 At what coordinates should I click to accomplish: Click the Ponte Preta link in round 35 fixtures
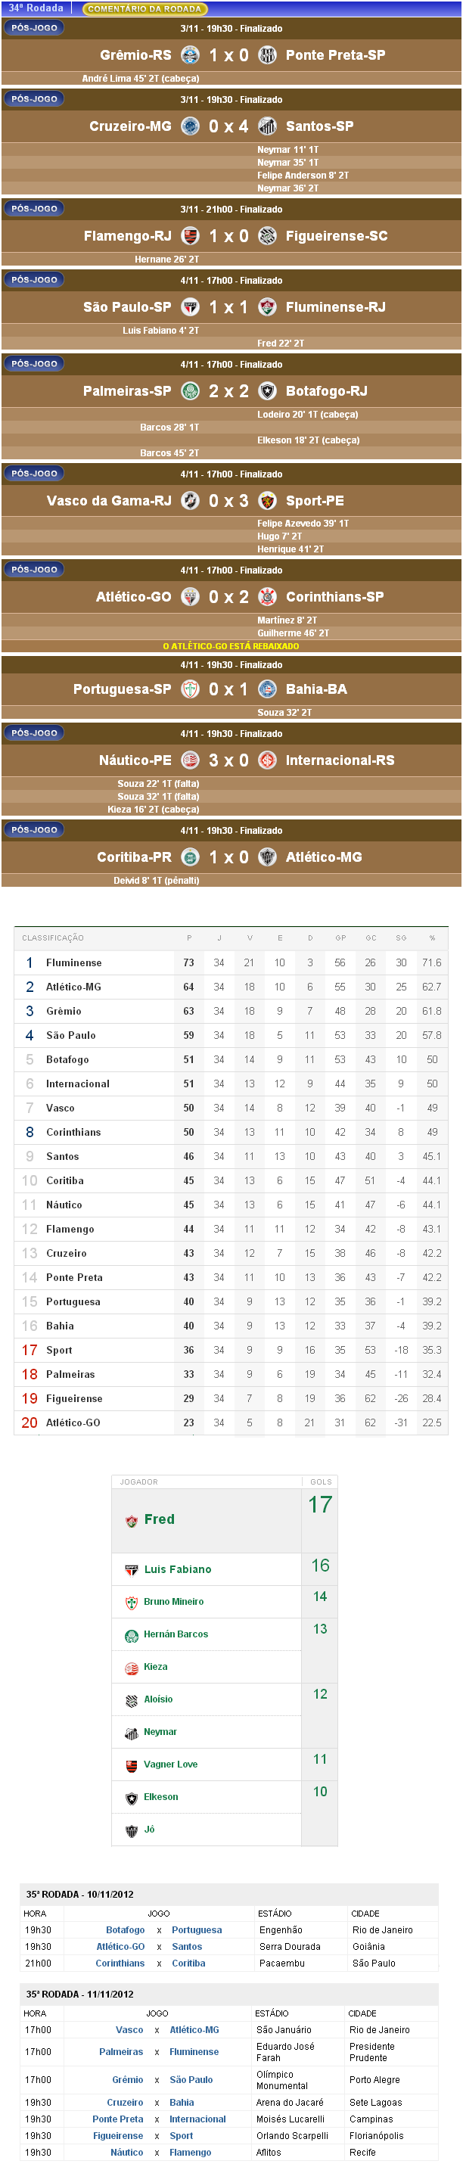click(x=117, y=2119)
